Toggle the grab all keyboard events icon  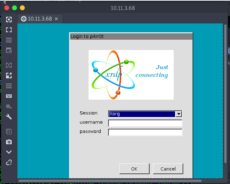pos(9,96)
